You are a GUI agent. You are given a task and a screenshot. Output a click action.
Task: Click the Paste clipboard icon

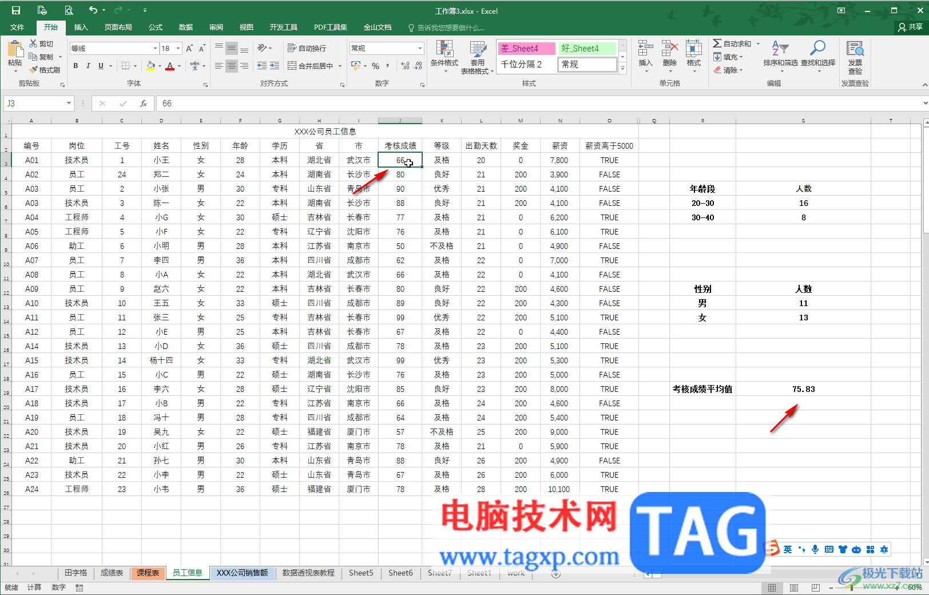(15, 49)
